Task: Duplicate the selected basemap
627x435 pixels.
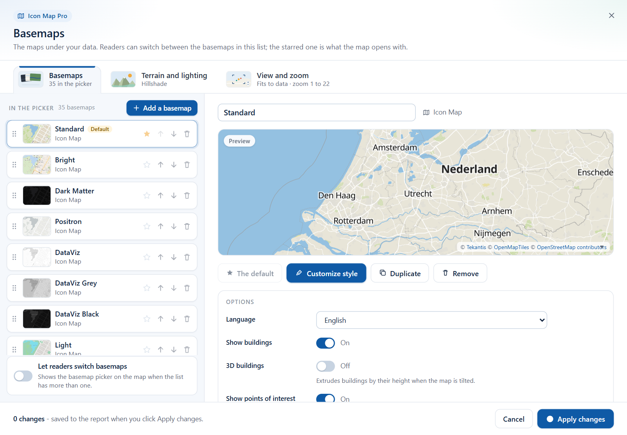Action: 400,273
